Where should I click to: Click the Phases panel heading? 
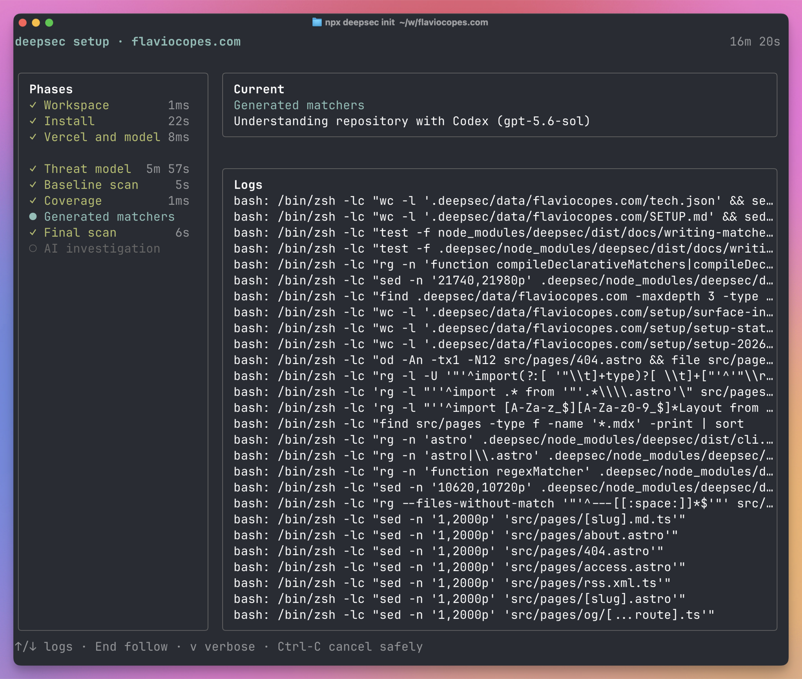51,89
